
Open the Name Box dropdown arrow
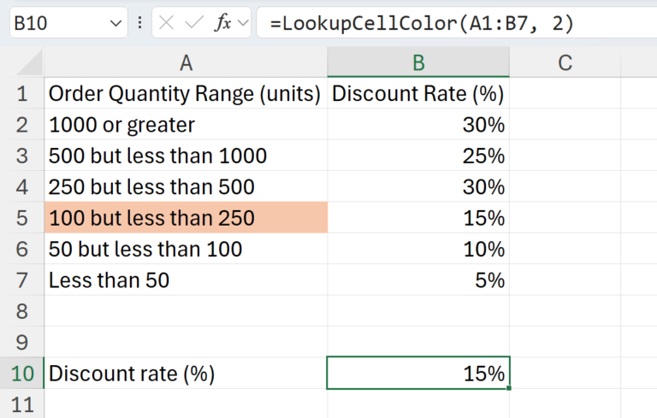(x=116, y=24)
